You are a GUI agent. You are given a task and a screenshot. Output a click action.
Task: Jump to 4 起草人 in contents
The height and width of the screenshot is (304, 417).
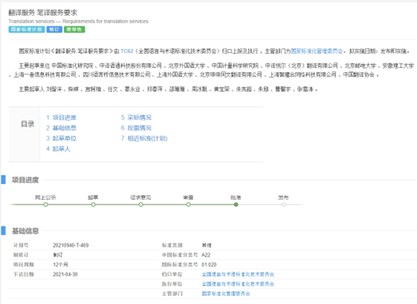tap(58, 149)
